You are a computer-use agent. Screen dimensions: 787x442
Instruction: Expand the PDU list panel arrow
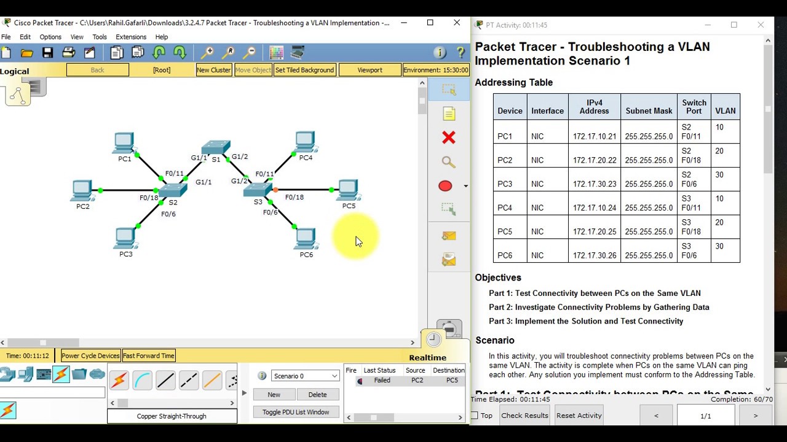pyautogui.click(x=244, y=393)
